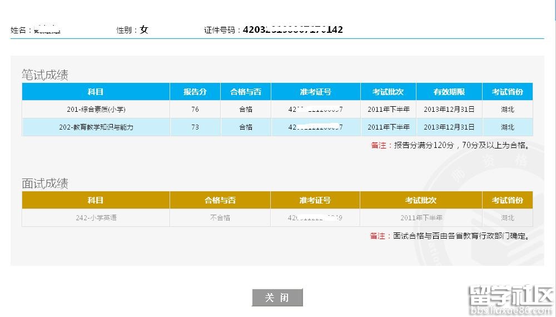Click the note about 面试合格与否 determination
The image size is (556, 317).
click(x=450, y=236)
